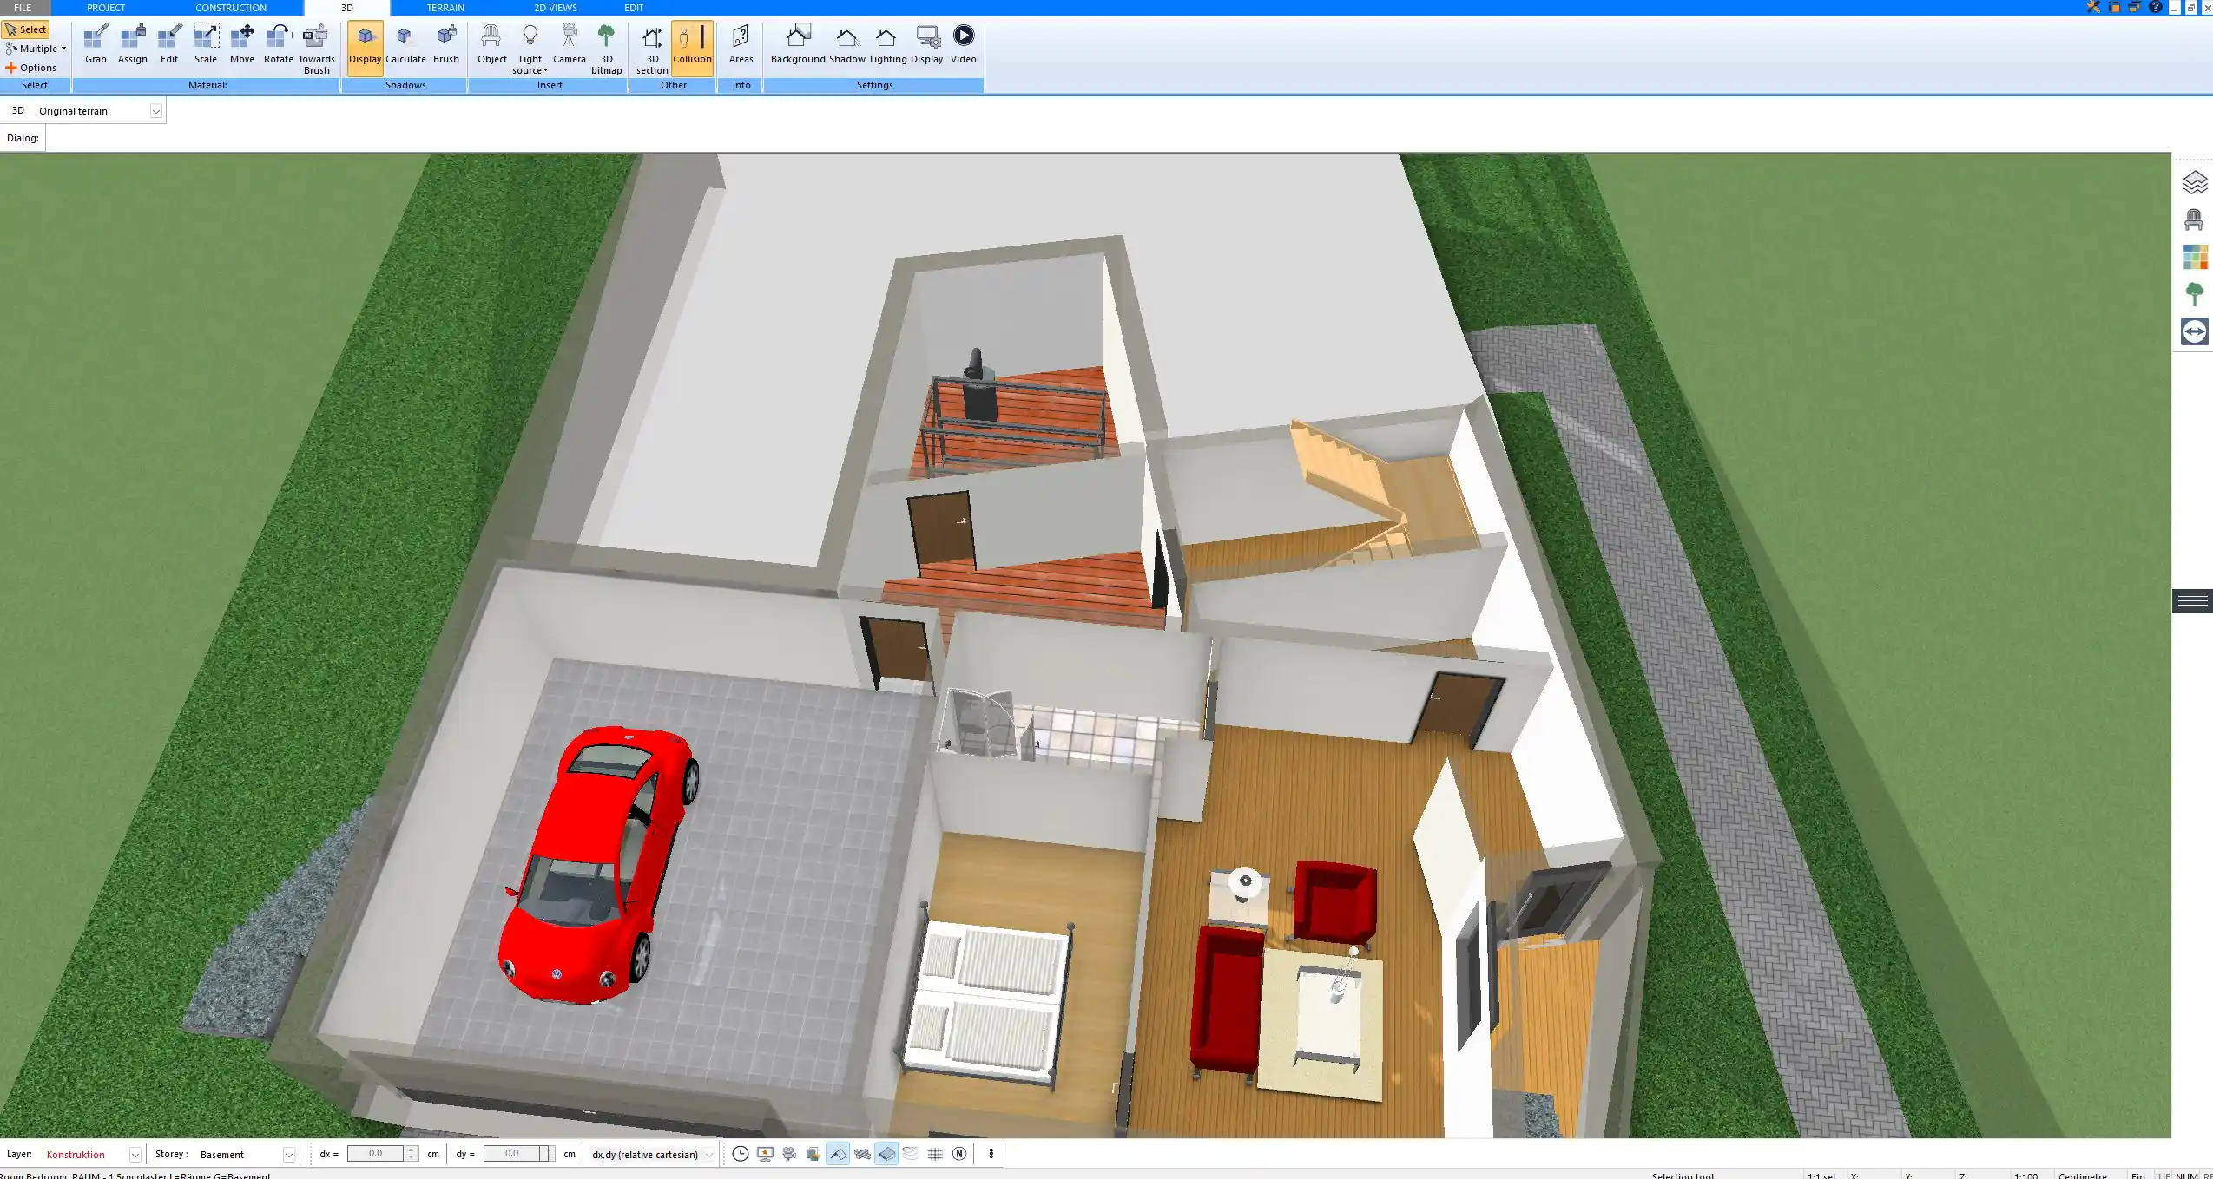This screenshot has height=1179, width=2213.
Task: Open the 2D VIEWS tab
Action: pos(556,7)
